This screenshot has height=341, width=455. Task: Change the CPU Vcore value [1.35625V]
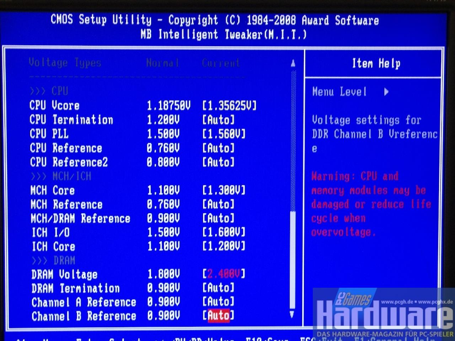point(229,105)
